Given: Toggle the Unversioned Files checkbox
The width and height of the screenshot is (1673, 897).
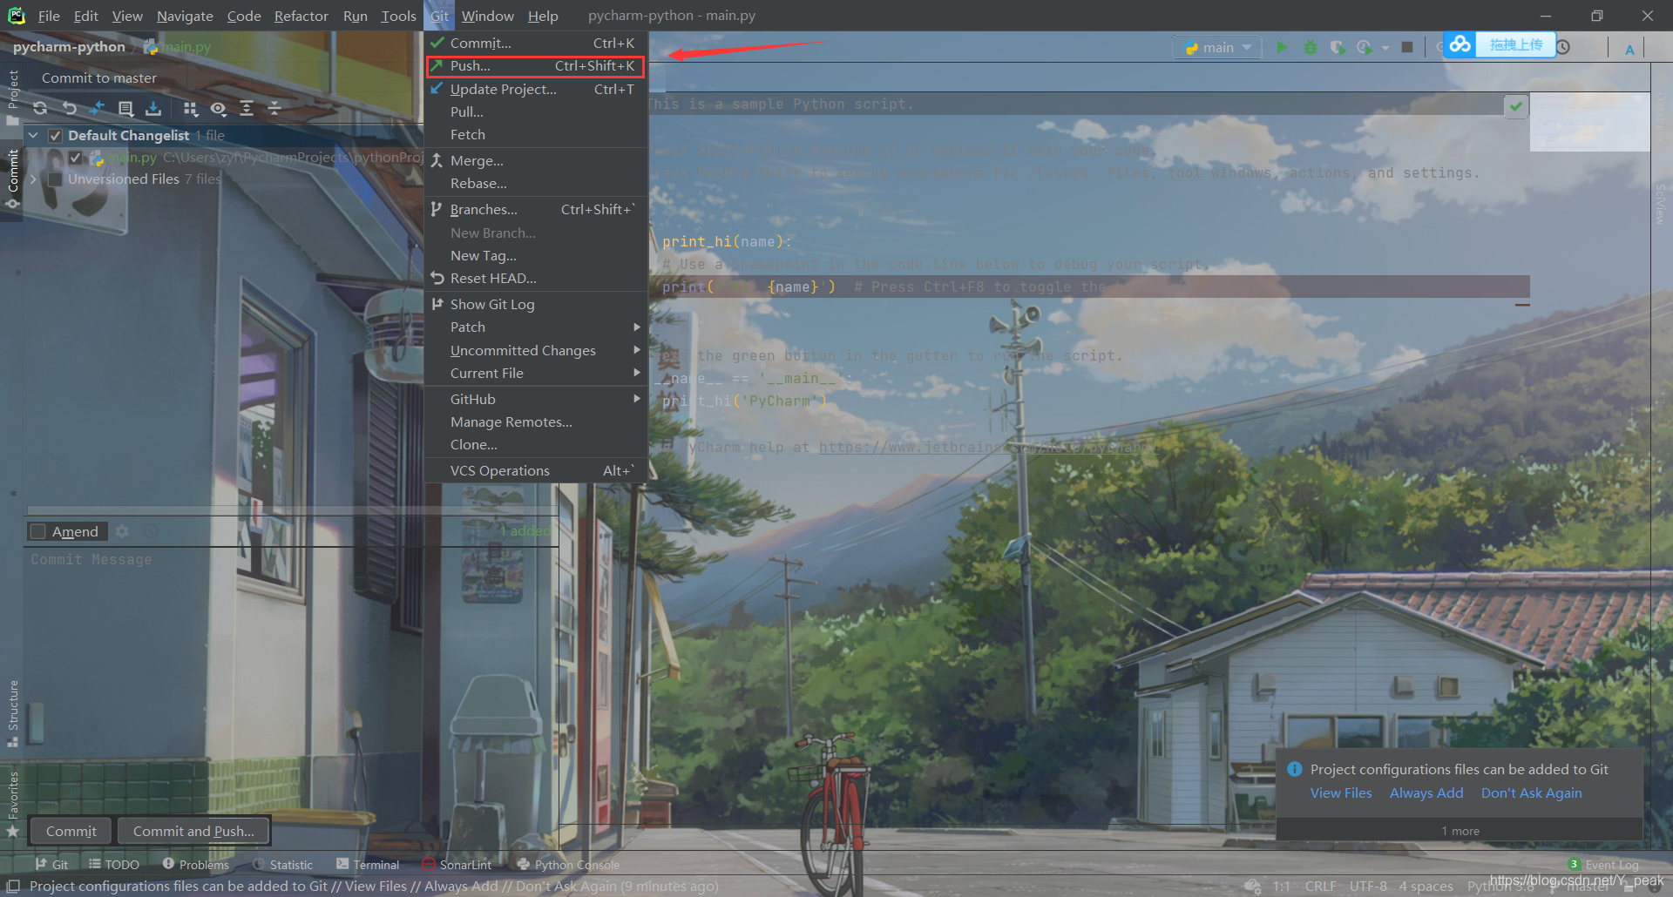Looking at the screenshot, I should (55, 179).
